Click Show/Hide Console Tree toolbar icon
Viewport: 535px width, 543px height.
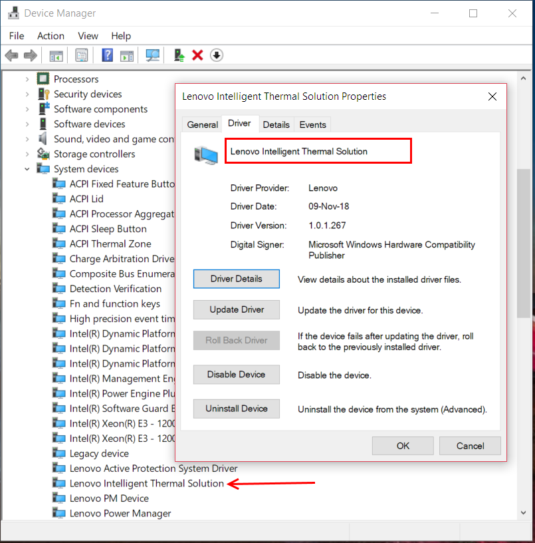click(56, 56)
